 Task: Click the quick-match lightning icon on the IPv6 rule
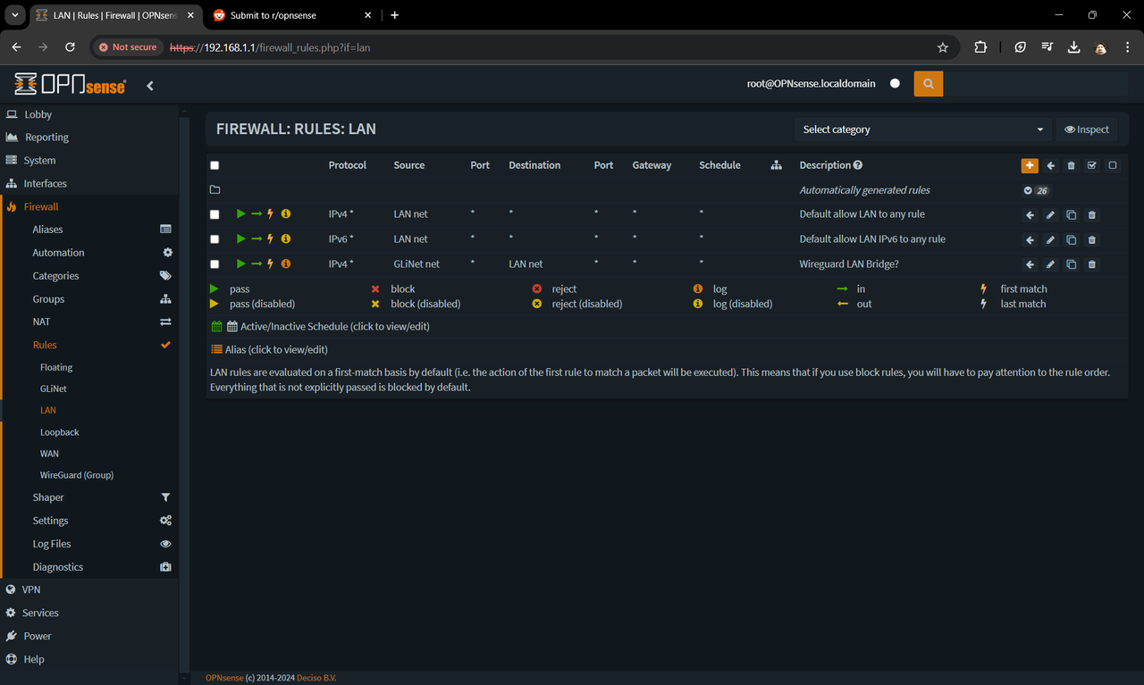pyautogui.click(x=271, y=239)
